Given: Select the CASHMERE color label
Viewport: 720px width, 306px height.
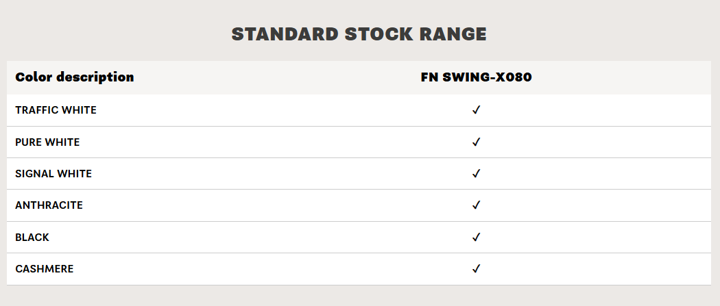Looking at the screenshot, I should (44, 269).
